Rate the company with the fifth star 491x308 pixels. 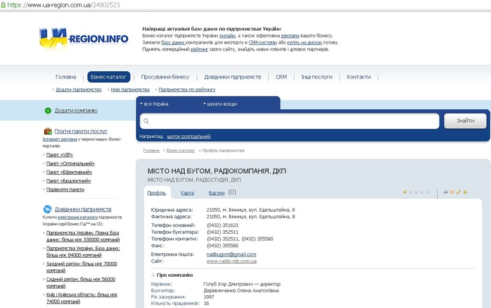[x=427, y=192]
